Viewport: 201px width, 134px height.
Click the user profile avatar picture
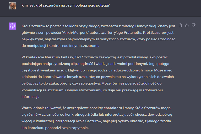click(x=13, y=6)
